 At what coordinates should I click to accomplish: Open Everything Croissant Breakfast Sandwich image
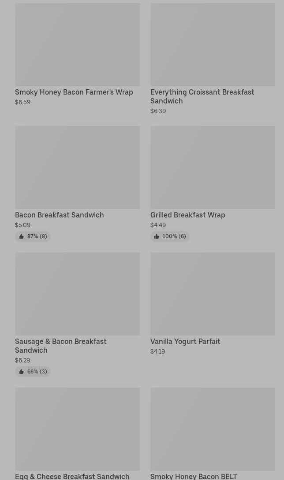pos(213,45)
